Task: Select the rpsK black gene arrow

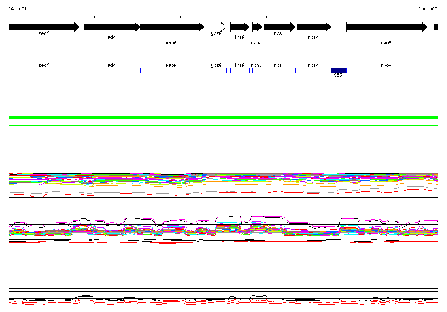Action: [314, 27]
